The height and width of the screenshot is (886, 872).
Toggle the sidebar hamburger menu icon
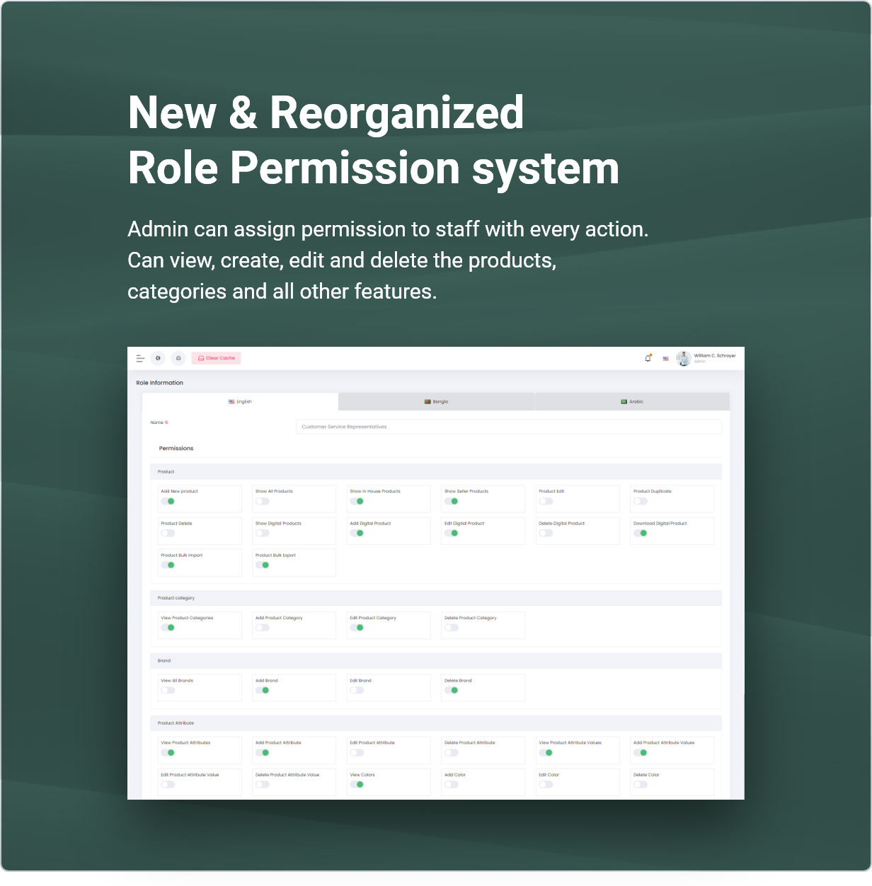point(140,358)
